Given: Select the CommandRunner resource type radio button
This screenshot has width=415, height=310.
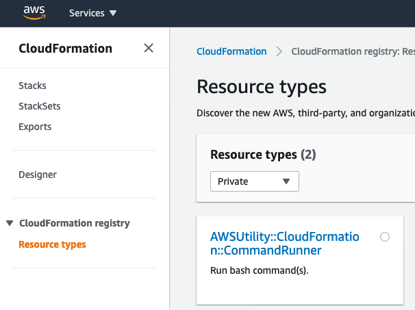Looking at the screenshot, I should pos(385,237).
